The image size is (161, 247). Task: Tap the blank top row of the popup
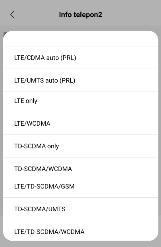pyautogui.click(x=81, y=39)
